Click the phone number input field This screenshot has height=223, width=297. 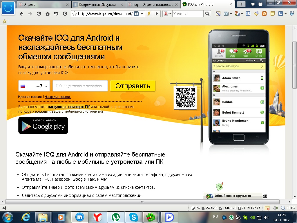(80, 86)
